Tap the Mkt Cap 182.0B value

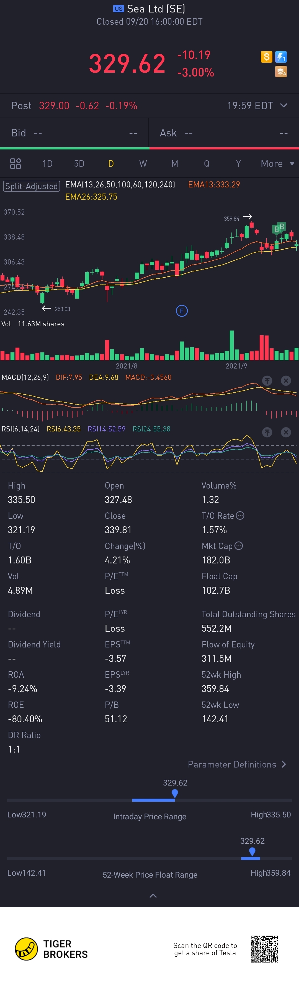point(216,560)
